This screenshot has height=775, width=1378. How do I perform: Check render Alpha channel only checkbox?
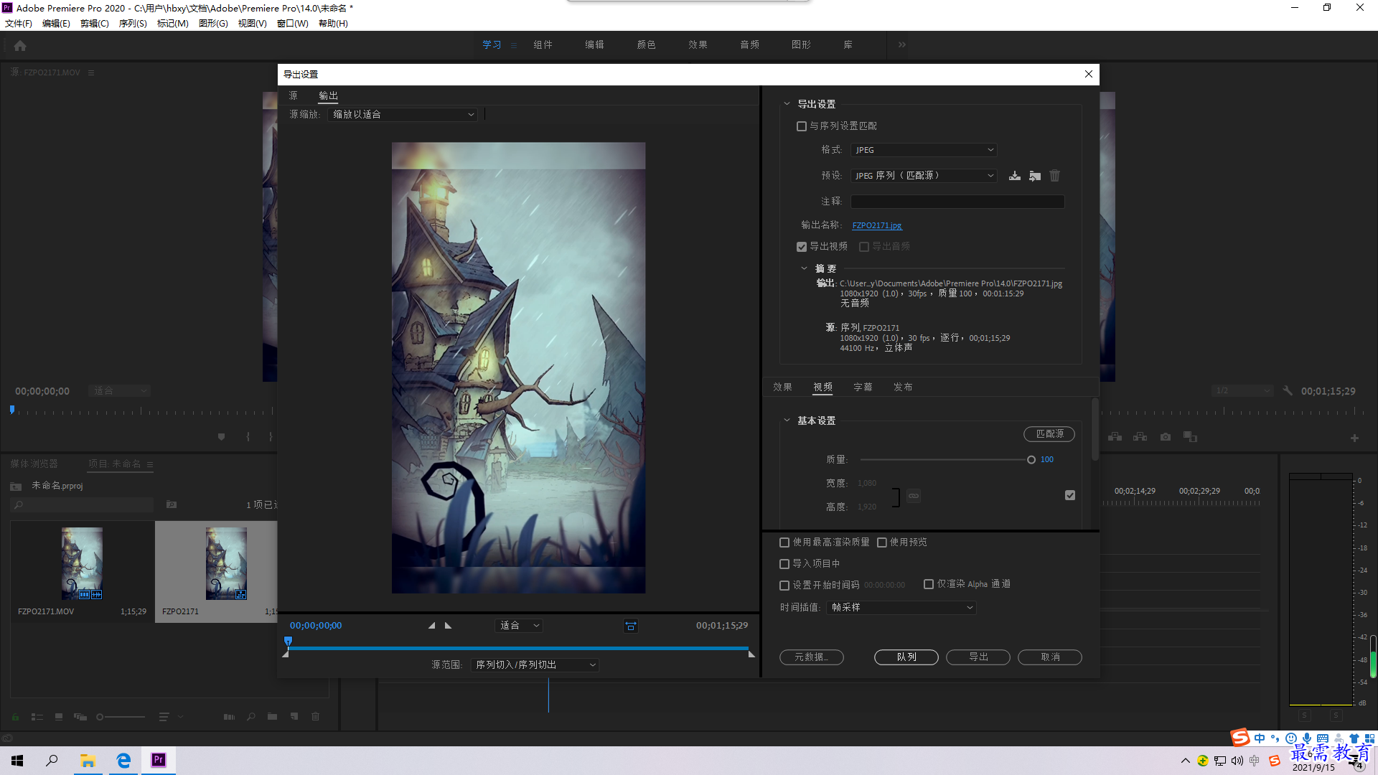(x=929, y=584)
